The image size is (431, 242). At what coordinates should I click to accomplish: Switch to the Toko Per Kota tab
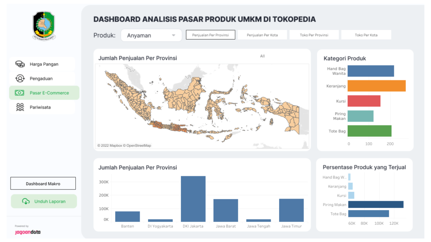pos(366,35)
